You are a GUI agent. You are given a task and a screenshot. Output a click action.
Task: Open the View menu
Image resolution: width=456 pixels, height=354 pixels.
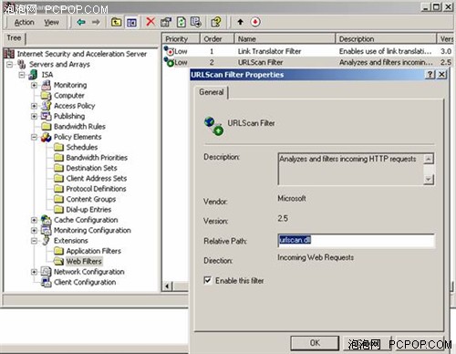51,22
